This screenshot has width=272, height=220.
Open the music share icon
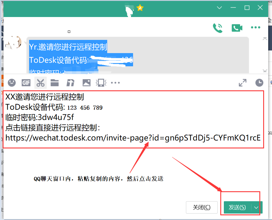(70, 83)
